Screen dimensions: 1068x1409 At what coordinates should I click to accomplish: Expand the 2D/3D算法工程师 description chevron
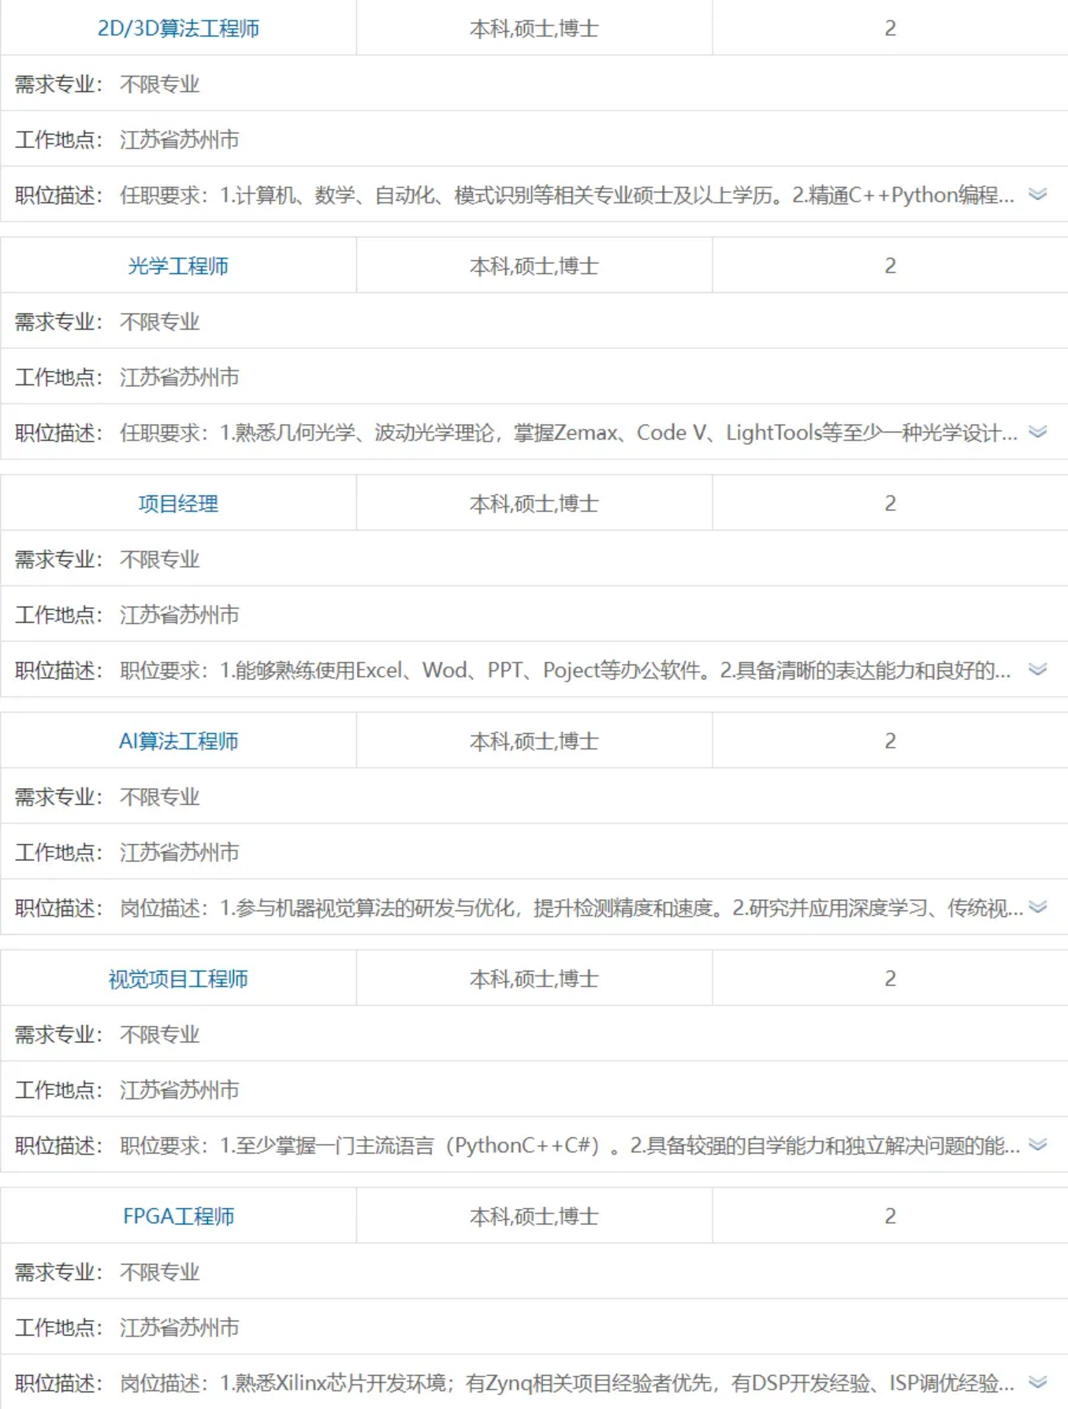pyautogui.click(x=1037, y=195)
